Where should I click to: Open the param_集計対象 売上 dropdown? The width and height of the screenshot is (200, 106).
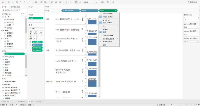[191, 27]
